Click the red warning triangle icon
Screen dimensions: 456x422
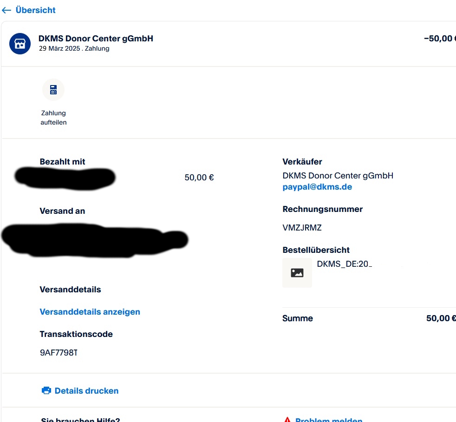point(287,420)
